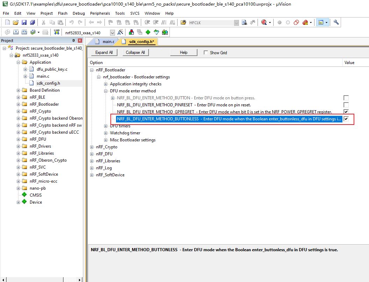Enable the Show Grid checkbox
The height and width of the screenshot is (282, 369).
206,52
